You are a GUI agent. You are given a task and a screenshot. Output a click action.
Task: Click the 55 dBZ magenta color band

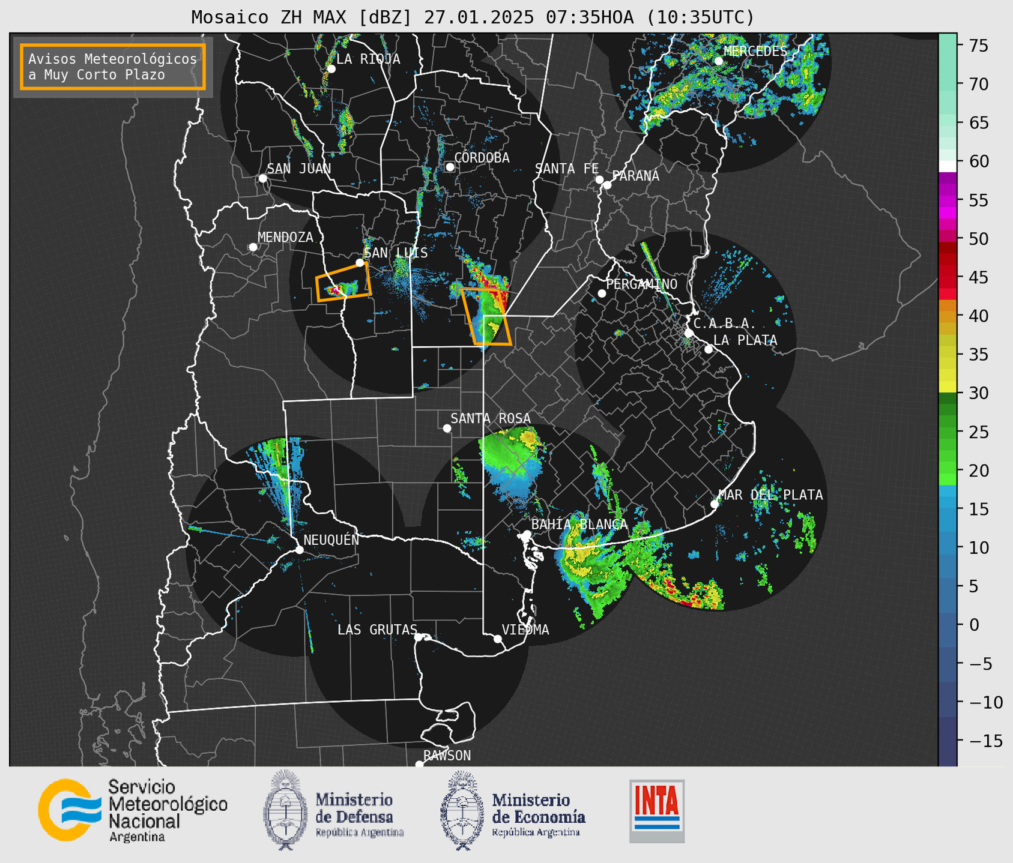tap(948, 200)
